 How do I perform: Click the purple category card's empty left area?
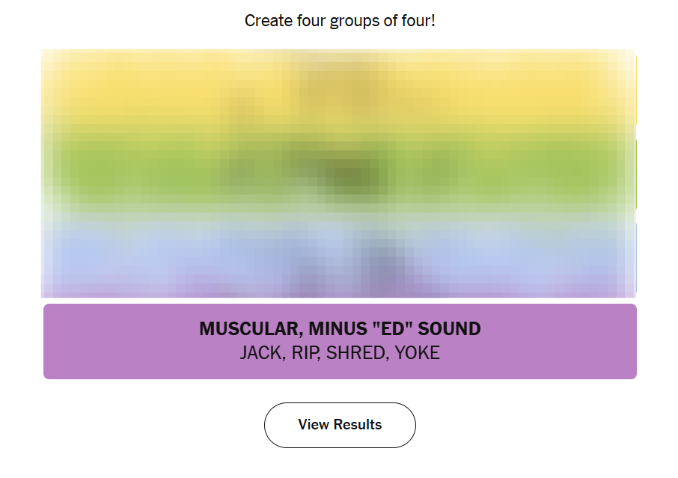[112, 341]
